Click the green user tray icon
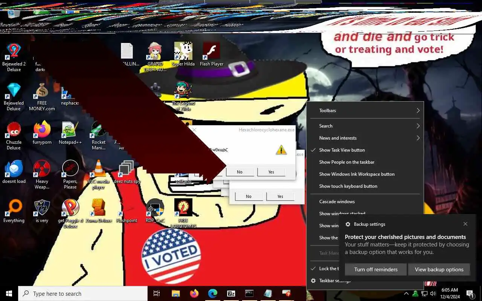482x301 pixels. (x=415, y=293)
